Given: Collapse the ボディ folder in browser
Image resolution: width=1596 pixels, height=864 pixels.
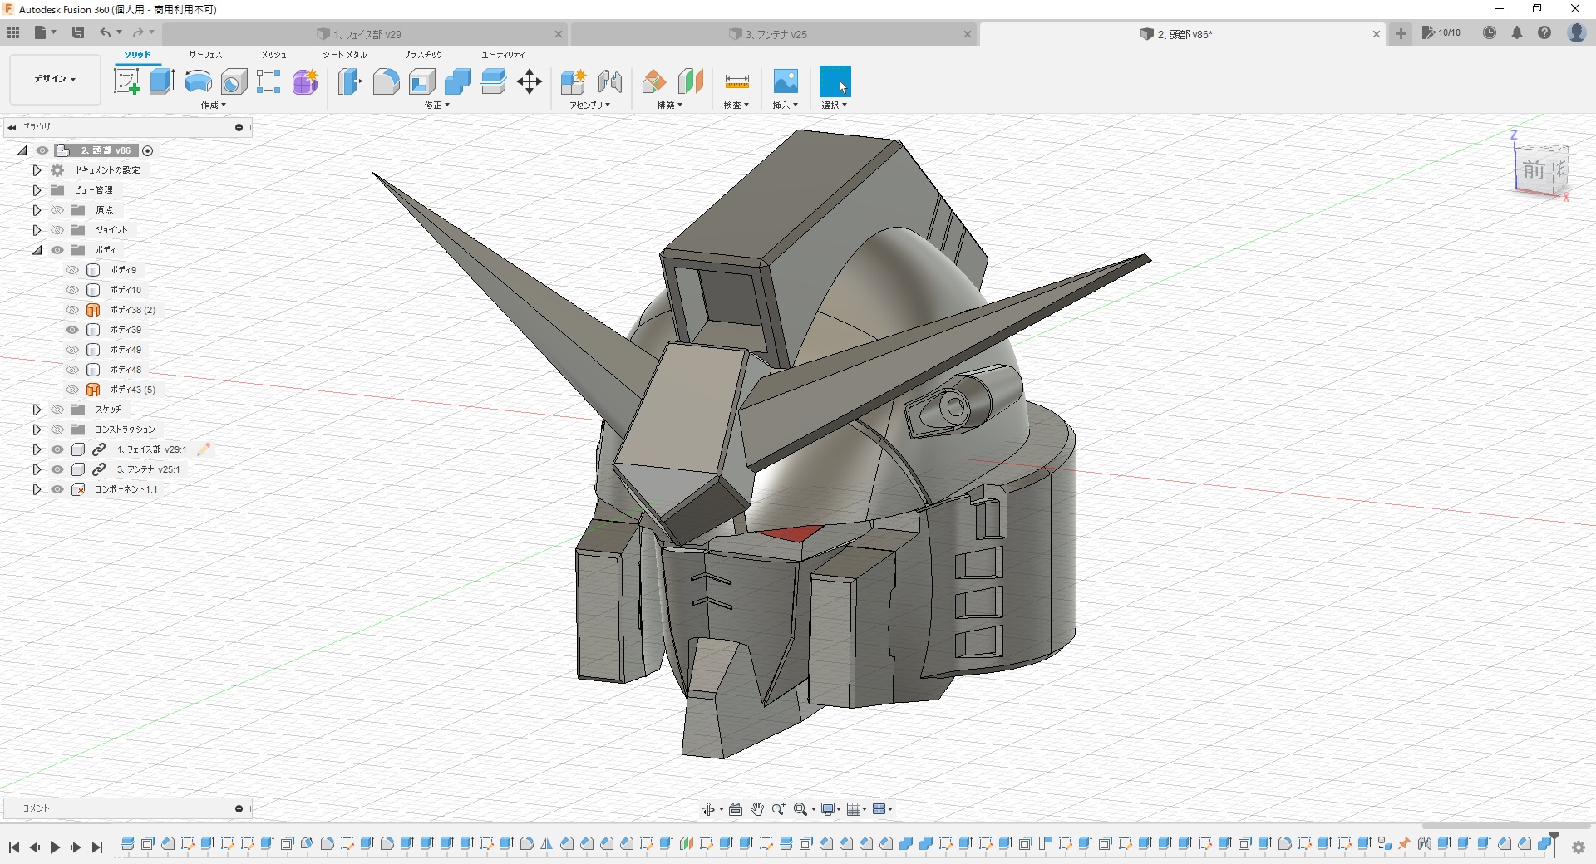Looking at the screenshot, I should coord(37,250).
